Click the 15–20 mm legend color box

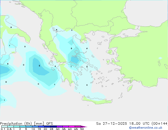click(41, 127)
